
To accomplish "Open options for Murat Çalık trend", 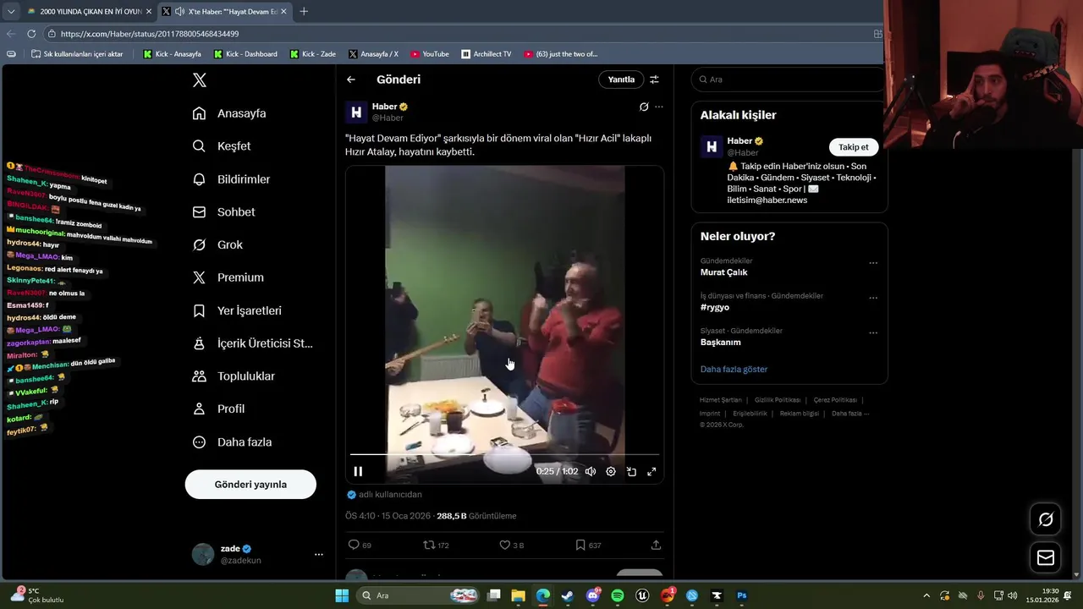I will point(873,263).
